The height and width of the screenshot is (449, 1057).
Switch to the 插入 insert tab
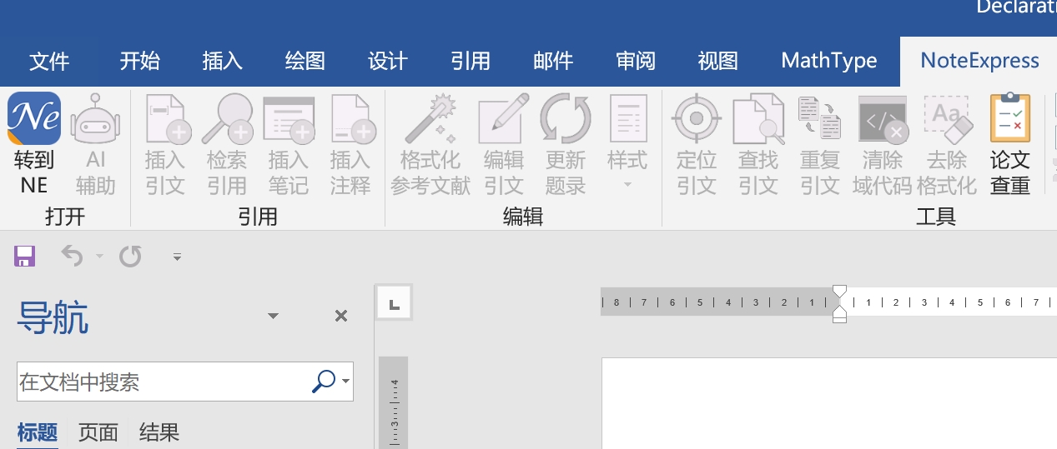(222, 61)
